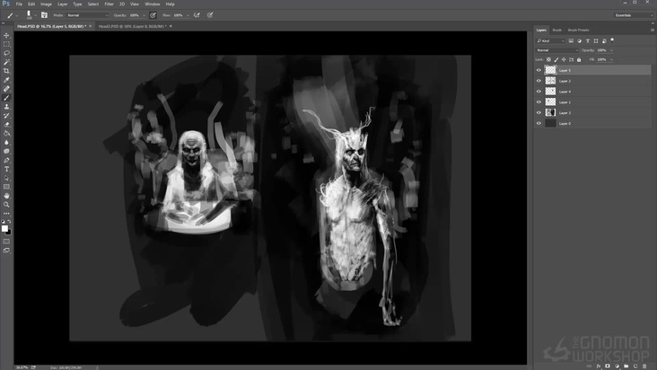Select the History Brush tool
657x370 pixels.
(6, 116)
